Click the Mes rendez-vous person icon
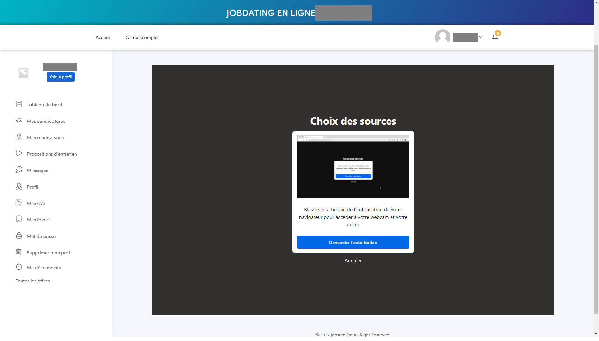The width and height of the screenshot is (599, 341). [x=19, y=137]
